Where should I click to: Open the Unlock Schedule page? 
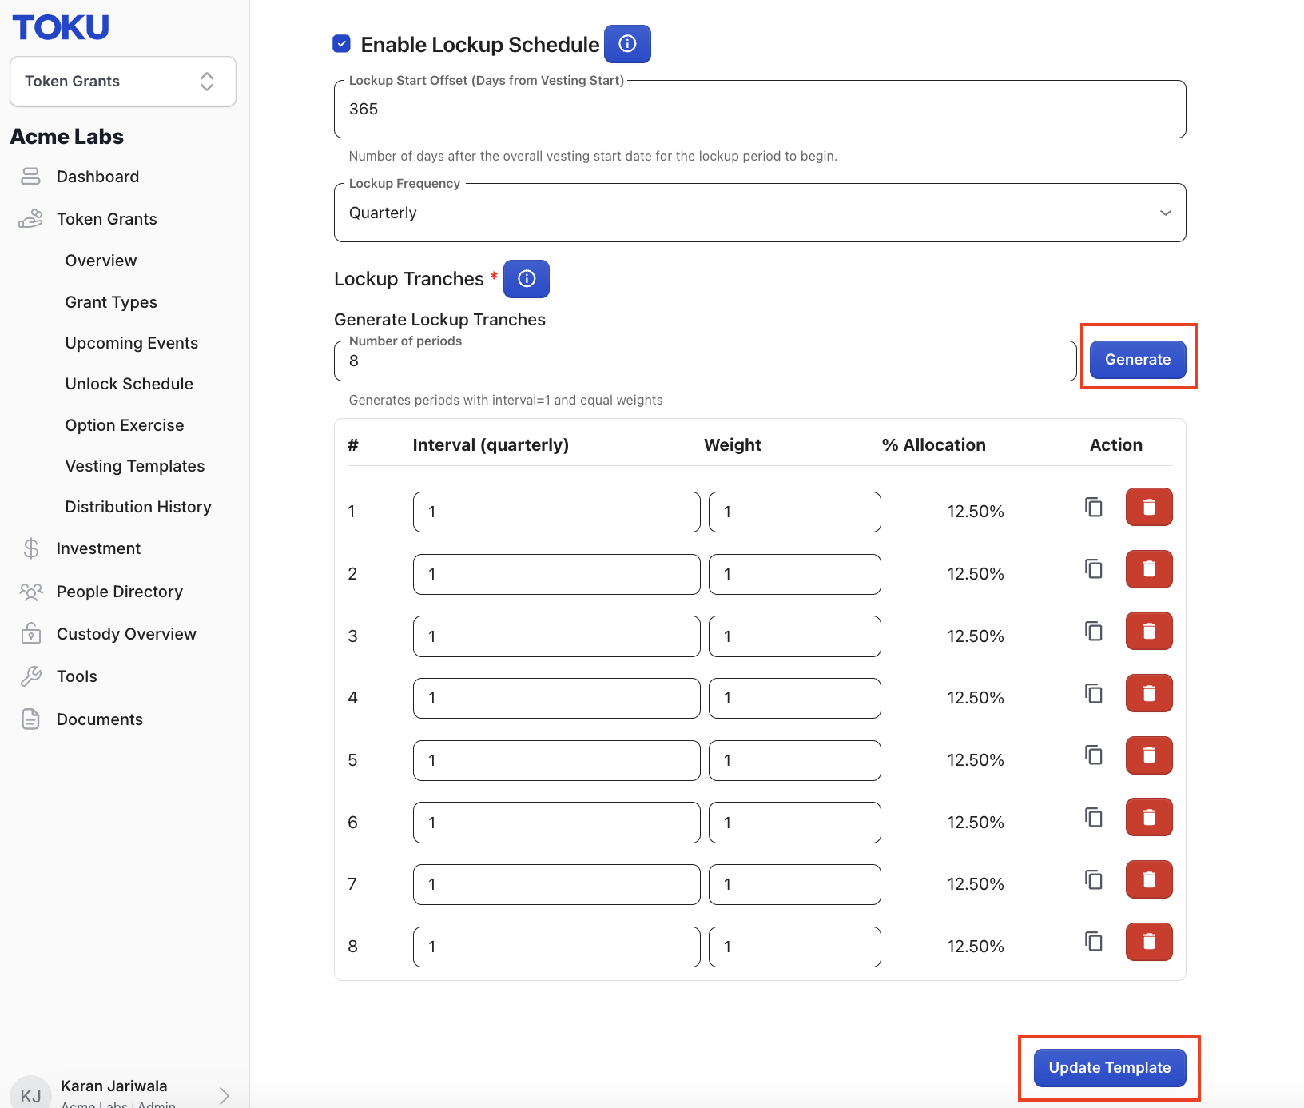tap(129, 384)
